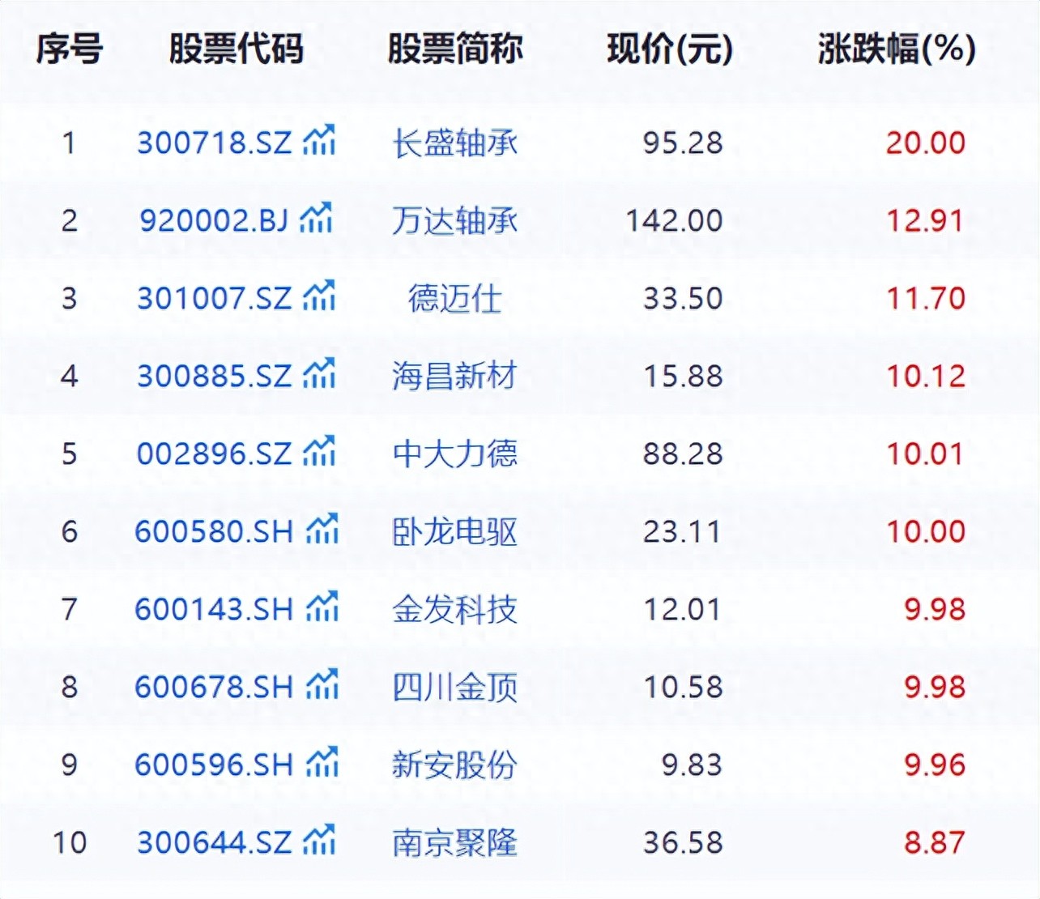Open chart icon next to 600143.SH
The image size is (1040, 899).
tap(322, 607)
